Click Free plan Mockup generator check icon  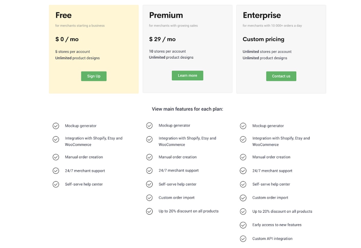56,126
